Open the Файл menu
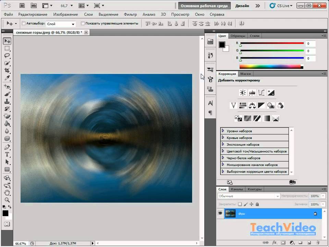Screen dimensions: 329x247 (8, 14)
